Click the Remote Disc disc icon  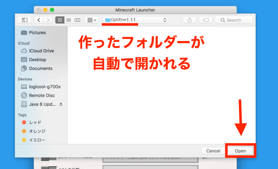pyautogui.click(x=24, y=95)
